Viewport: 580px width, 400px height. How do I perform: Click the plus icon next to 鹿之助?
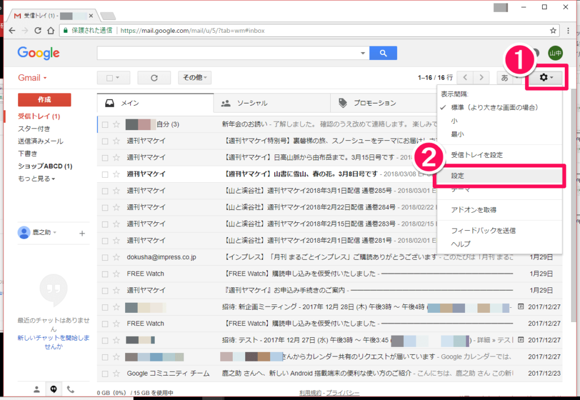[82, 233]
